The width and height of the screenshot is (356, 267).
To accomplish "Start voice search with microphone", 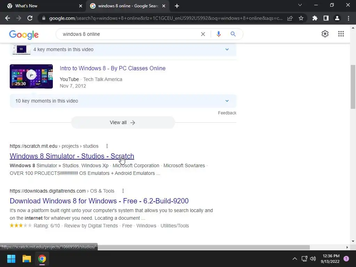I will coord(219,34).
